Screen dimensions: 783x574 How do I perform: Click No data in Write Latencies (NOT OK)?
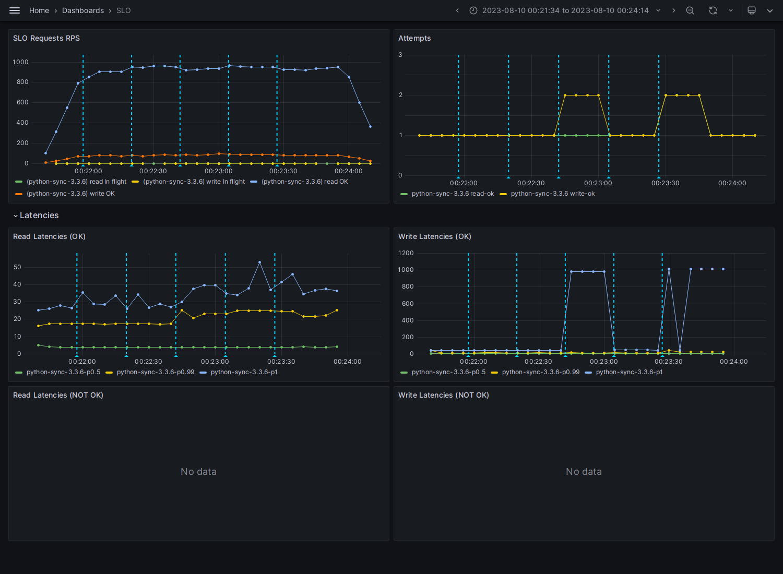(584, 472)
